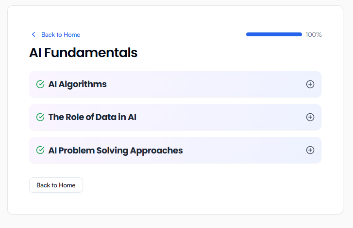Click the AI Algorithms completed checkmark
This screenshot has height=228, width=353.
pyautogui.click(x=40, y=84)
